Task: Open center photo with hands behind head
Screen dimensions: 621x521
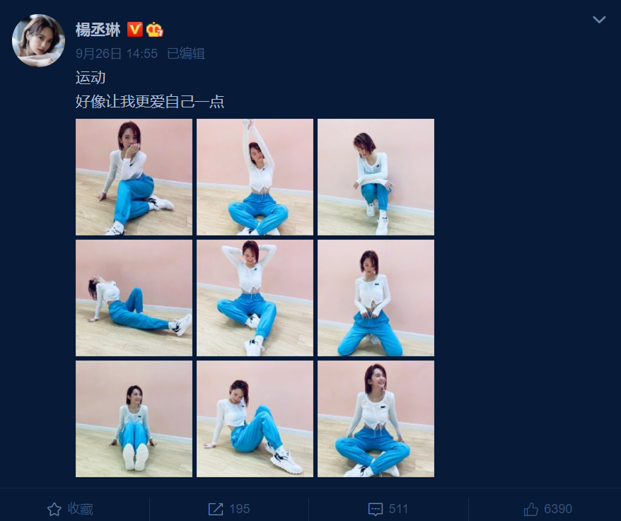Action: click(255, 298)
